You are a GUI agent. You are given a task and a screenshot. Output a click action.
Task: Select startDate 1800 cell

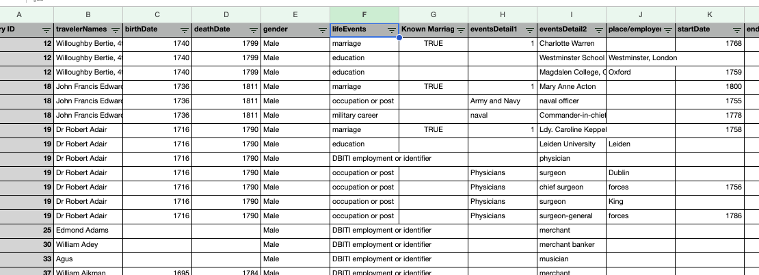coord(710,87)
